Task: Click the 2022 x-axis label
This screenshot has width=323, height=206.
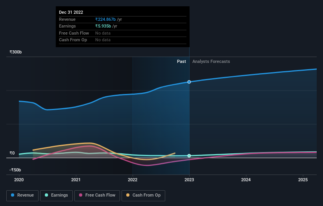Action: [133, 180]
